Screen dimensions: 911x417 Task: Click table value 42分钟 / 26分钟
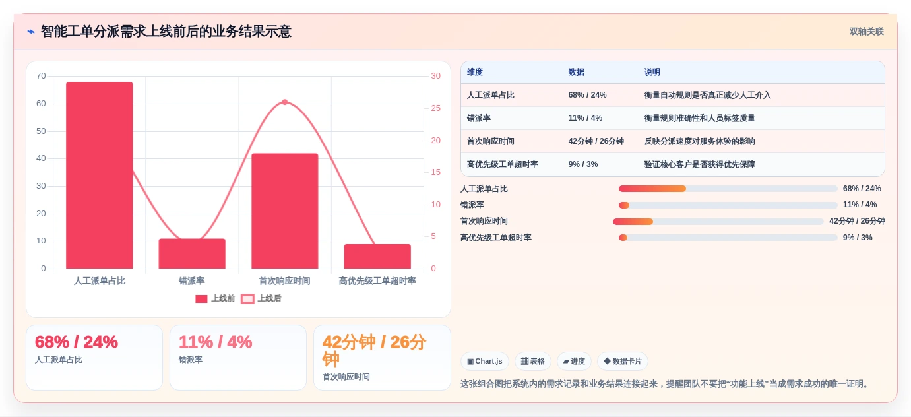596,141
